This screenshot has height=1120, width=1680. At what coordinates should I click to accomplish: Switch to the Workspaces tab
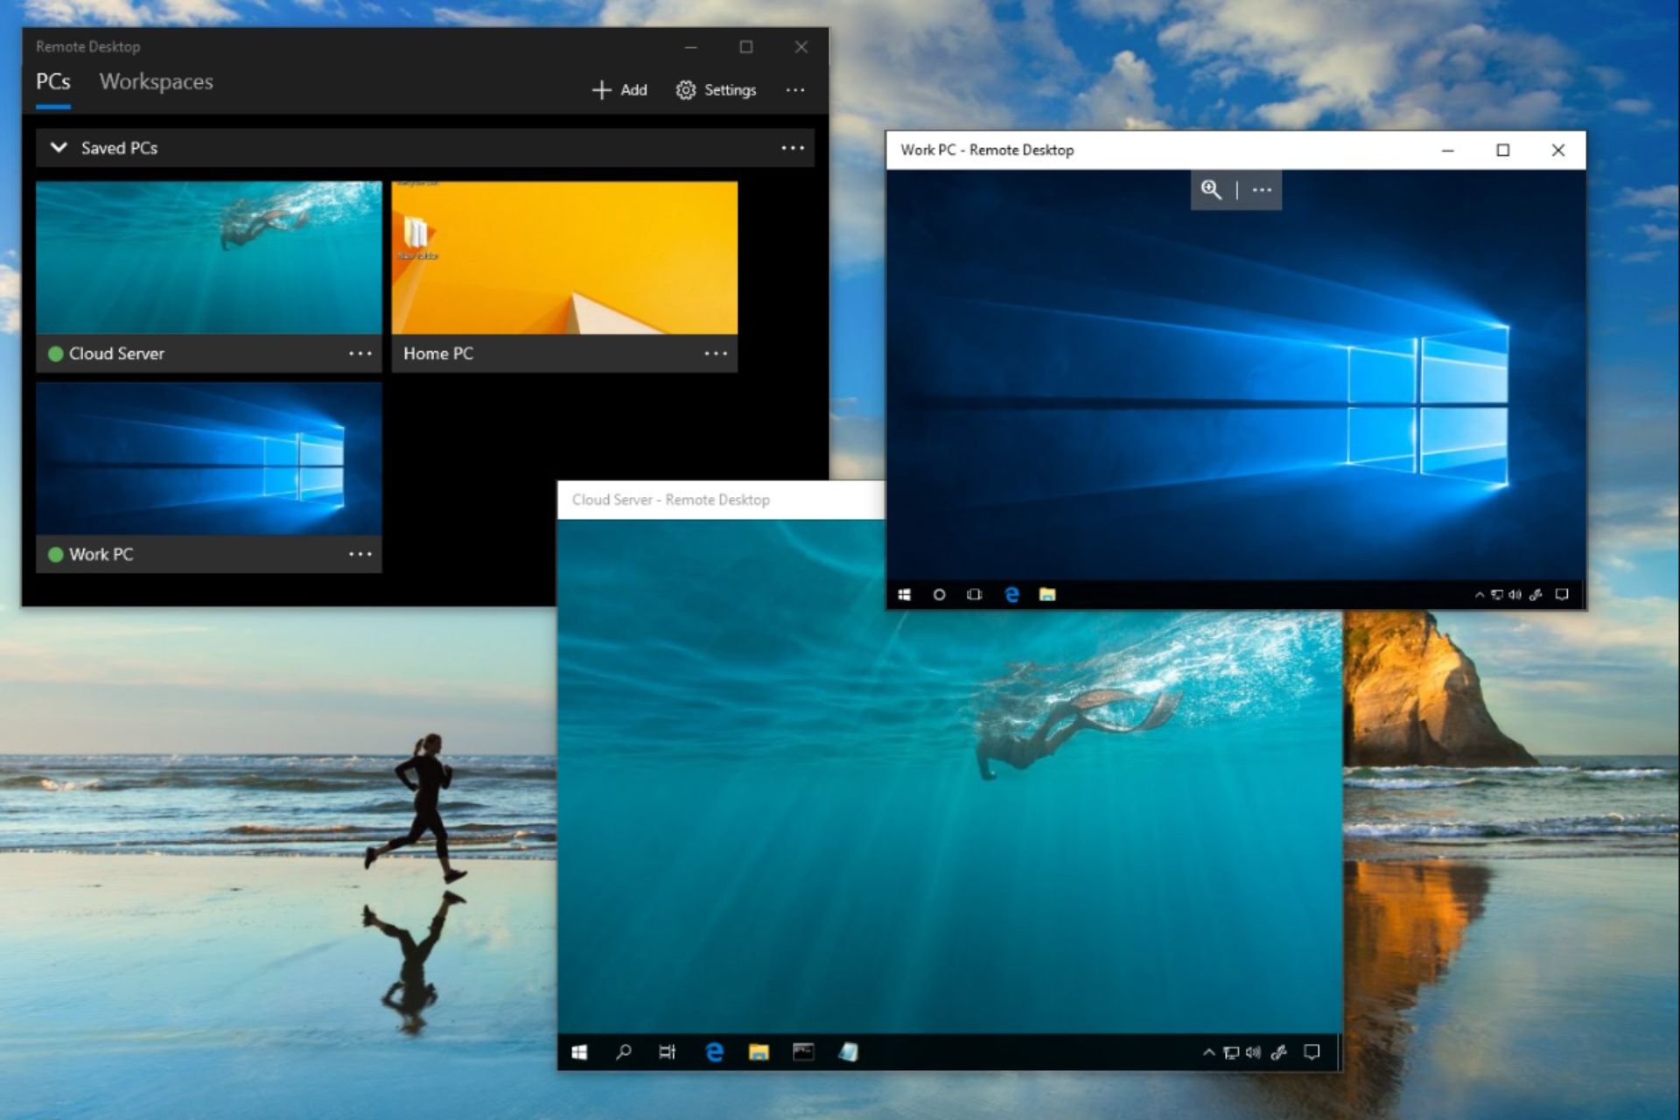157,82
